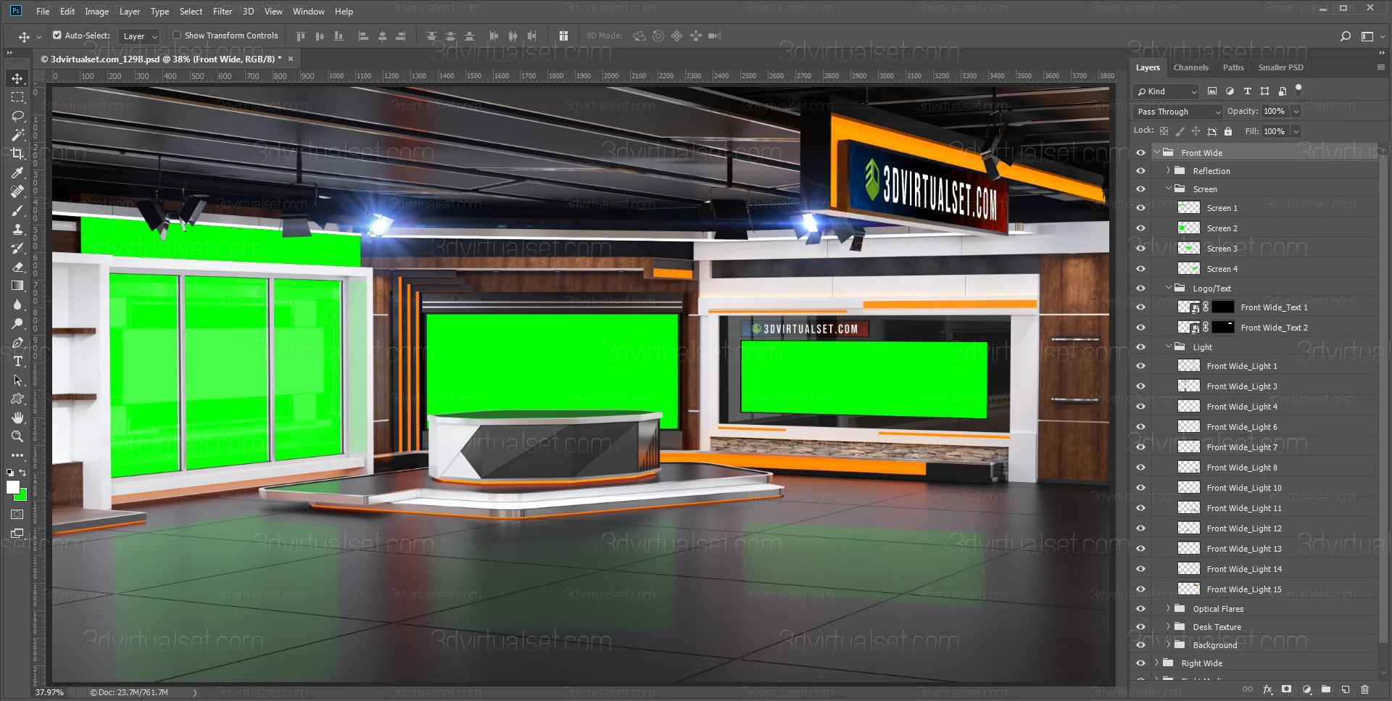Select the Clone Stamp tool
This screenshot has height=701, width=1392.
pyautogui.click(x=17, y=229)
